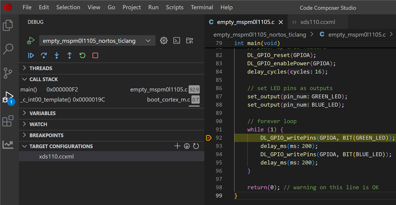Click the icon right of debug console
Image resolution: width=396 pixels, height=205 pixels.
(x=189, y=41)
